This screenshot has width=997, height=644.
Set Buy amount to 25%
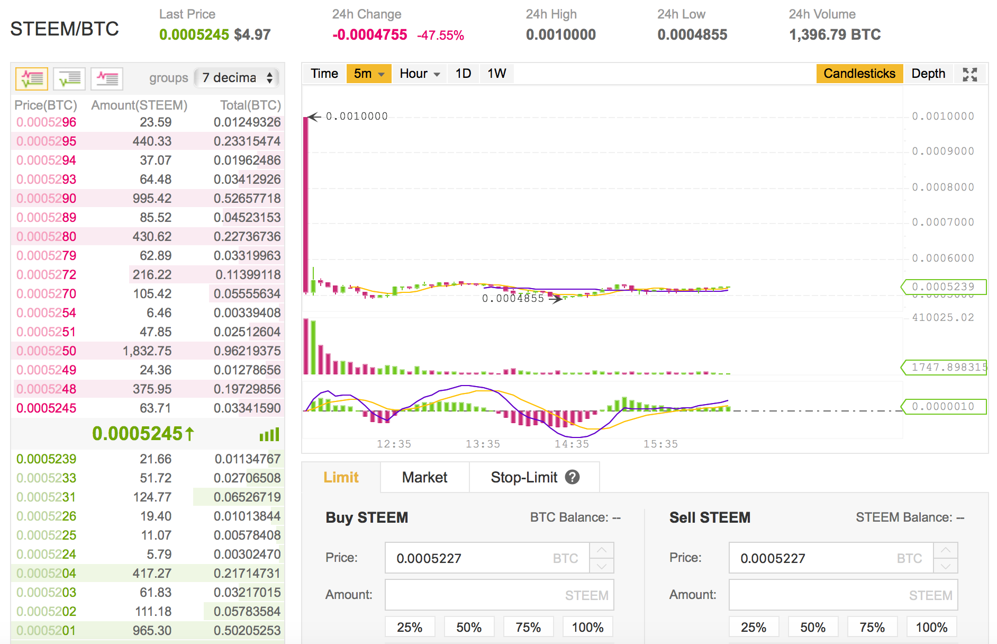[410, 627]
